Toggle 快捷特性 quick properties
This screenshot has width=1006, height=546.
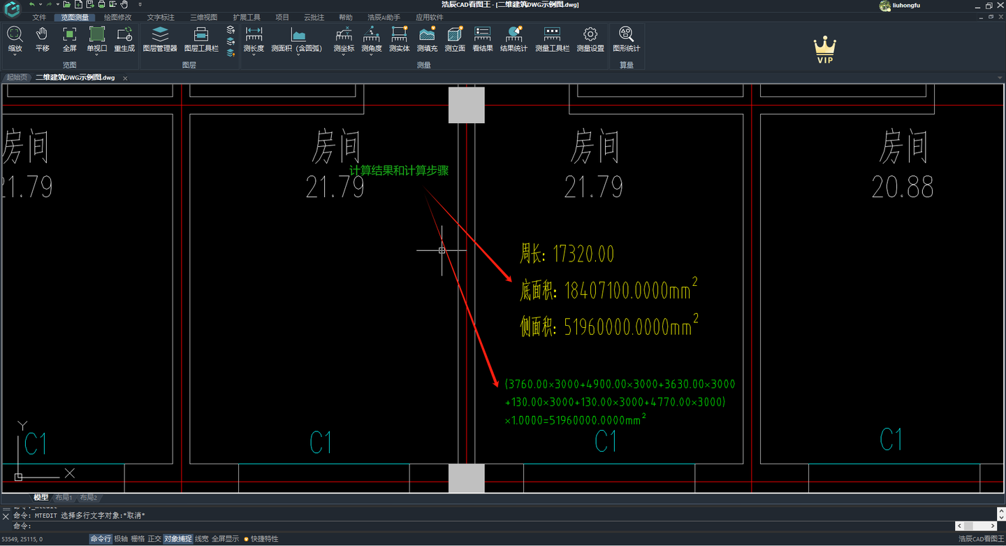click(x=261, y=539)
